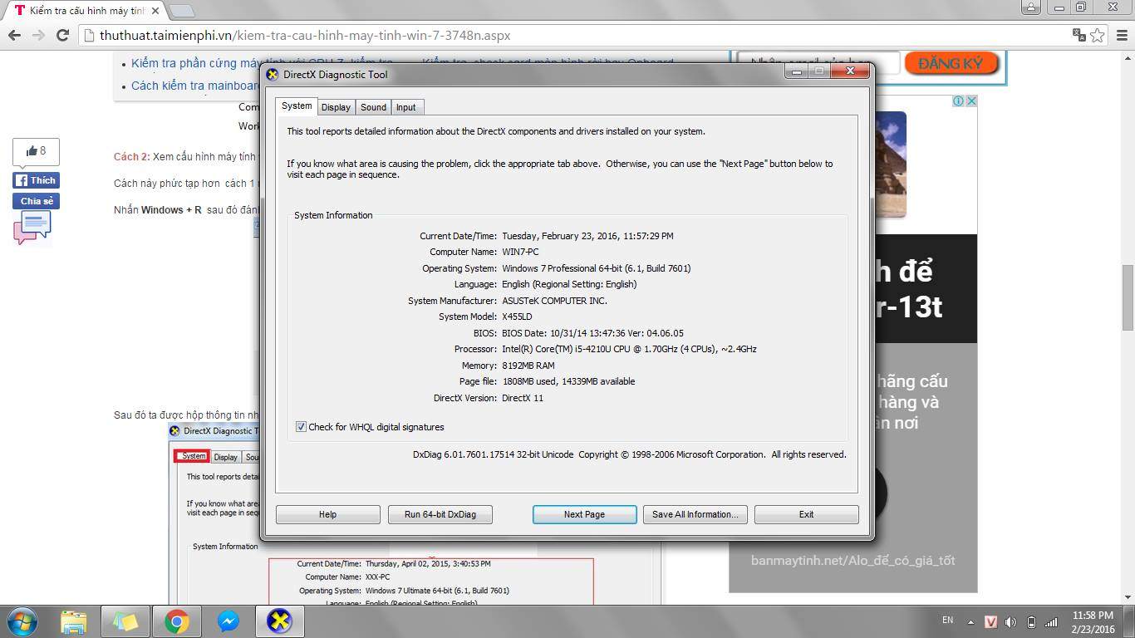Click the browser vertical scrollbar thumb
Screen dimensions: 1135x638
(x=1128, y=297)
